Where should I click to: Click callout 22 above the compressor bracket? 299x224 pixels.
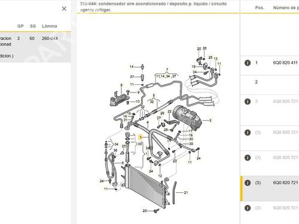coord(169,112)
